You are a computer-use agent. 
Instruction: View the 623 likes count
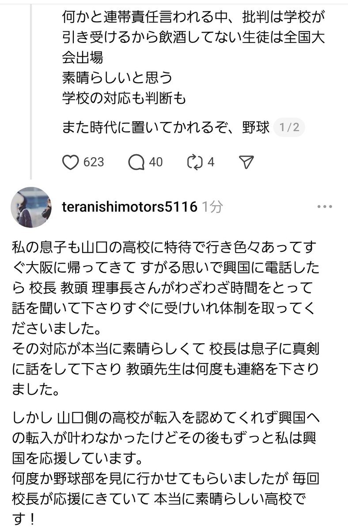point(94,163)
